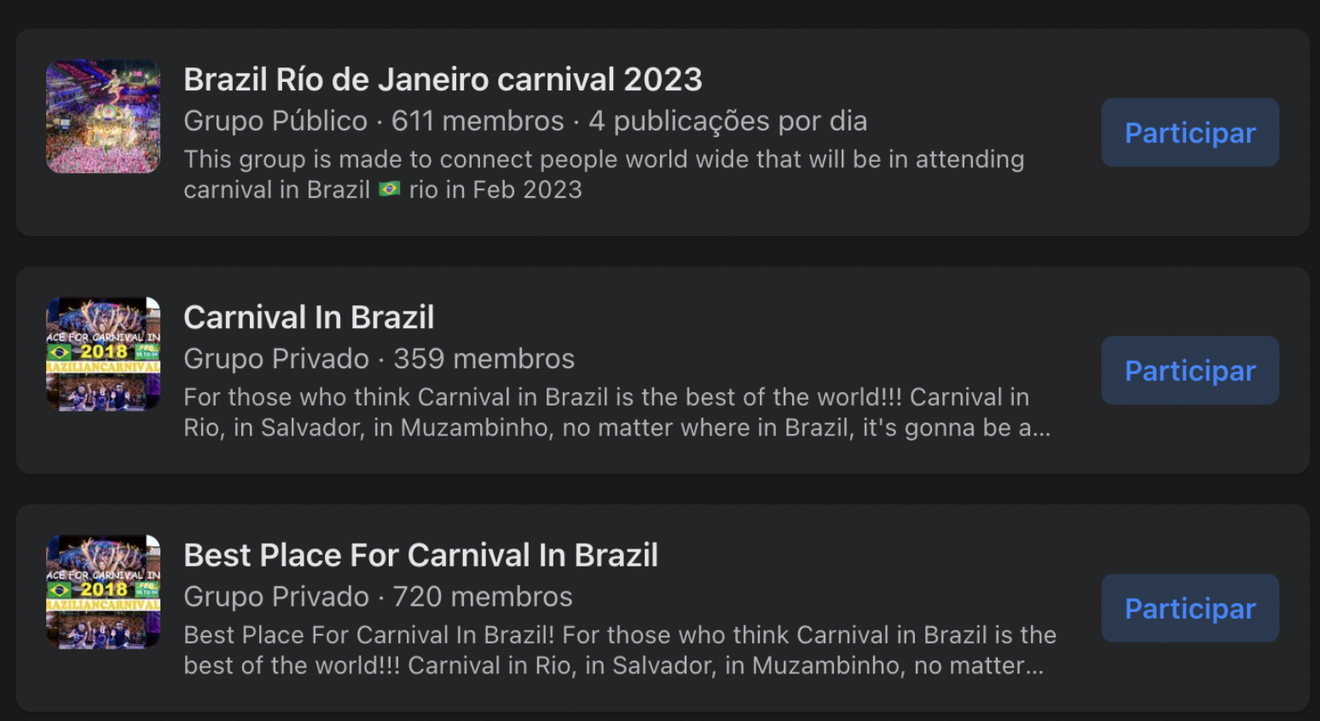Open the Best Place For Carnival In Brazil title
The width and height of the screenshot is (1320, 721).
420,555
